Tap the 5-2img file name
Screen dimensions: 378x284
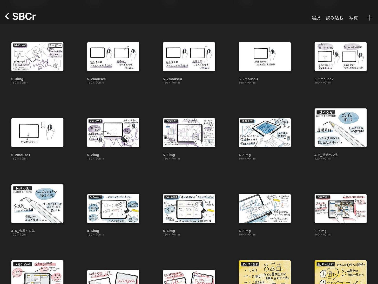[x=93, y=155]
